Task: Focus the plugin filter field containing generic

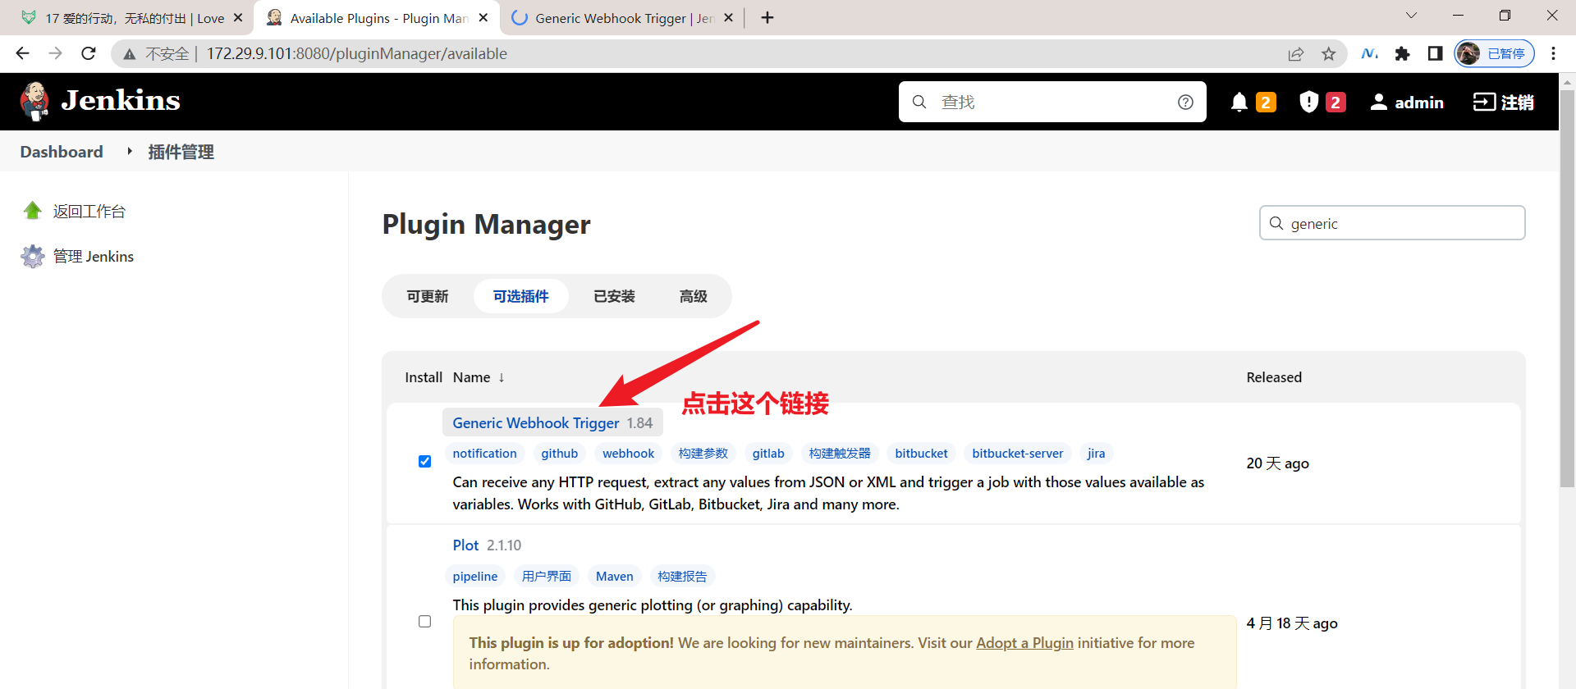Action: [x=1392, y=223]
